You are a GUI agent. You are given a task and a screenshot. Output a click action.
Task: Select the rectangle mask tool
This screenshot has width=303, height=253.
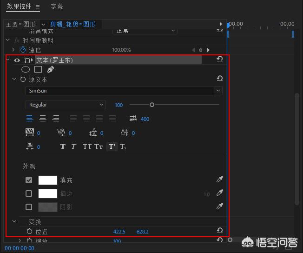(x=38, y=69)
